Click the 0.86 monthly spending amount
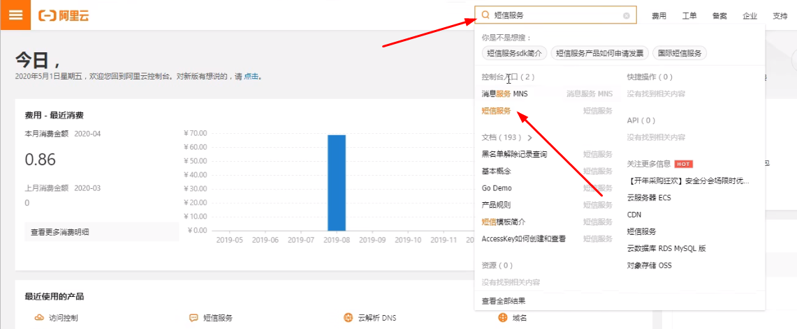 pyautogui.click(x=40, y=160)
